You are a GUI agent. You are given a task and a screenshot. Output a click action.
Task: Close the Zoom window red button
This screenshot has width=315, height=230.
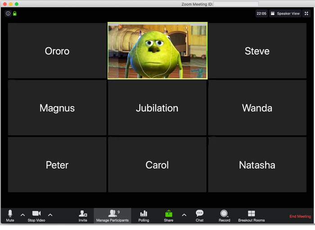5,4
